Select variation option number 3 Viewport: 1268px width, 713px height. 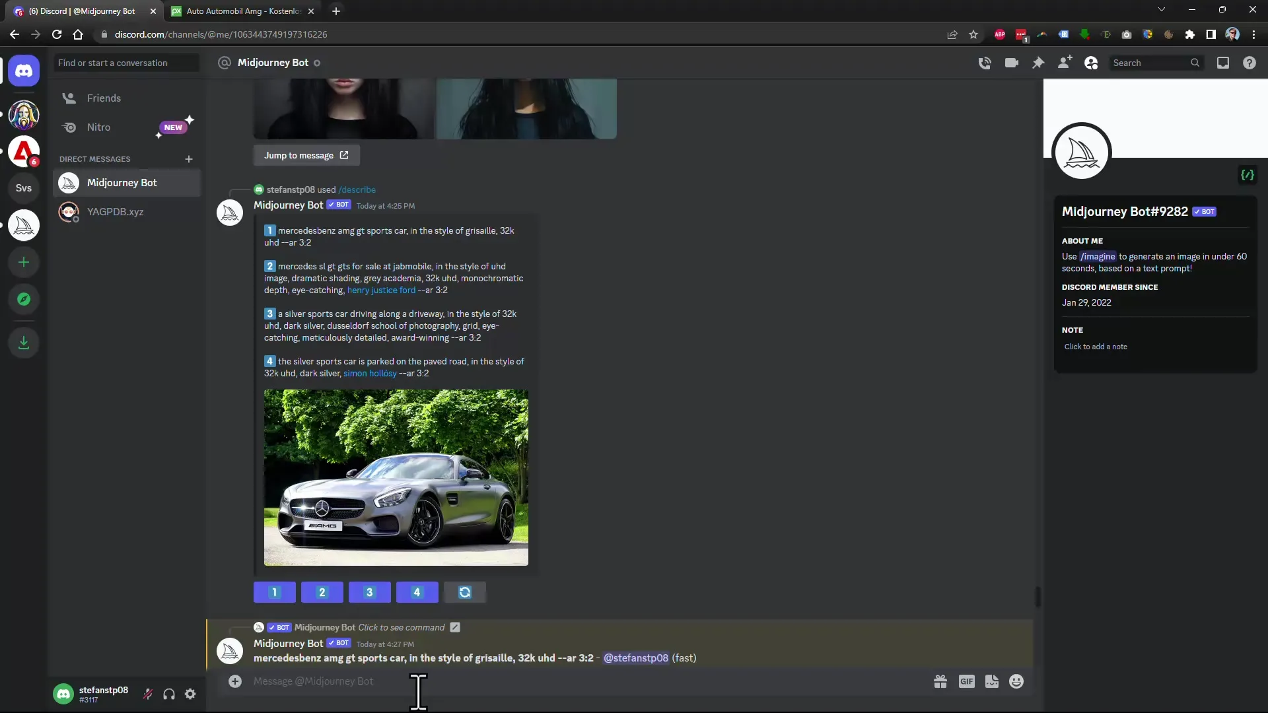369,592
